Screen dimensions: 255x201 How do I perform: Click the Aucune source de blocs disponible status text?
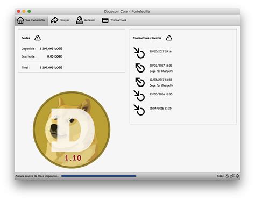pyautogui.click(x=37, y=176)
